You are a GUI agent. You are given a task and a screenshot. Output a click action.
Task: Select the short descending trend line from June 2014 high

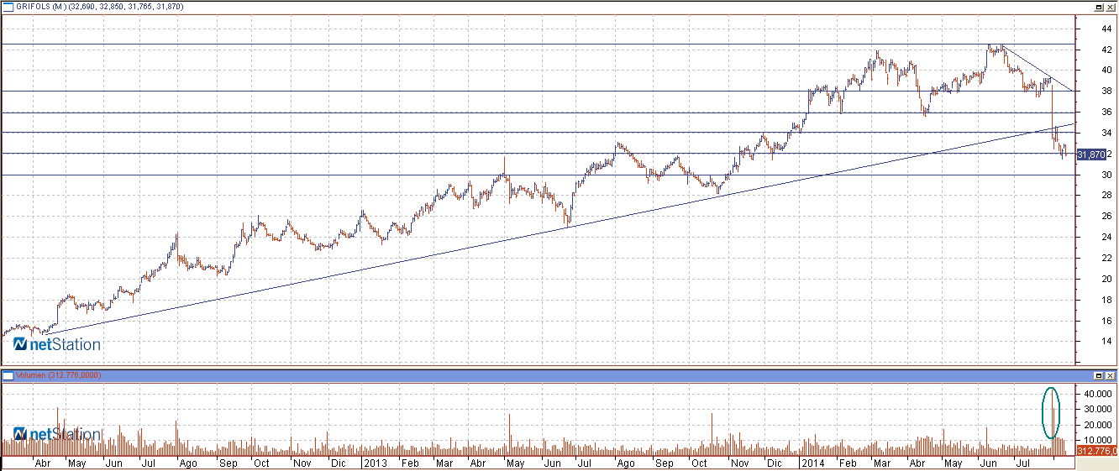tap(1038, 67)
